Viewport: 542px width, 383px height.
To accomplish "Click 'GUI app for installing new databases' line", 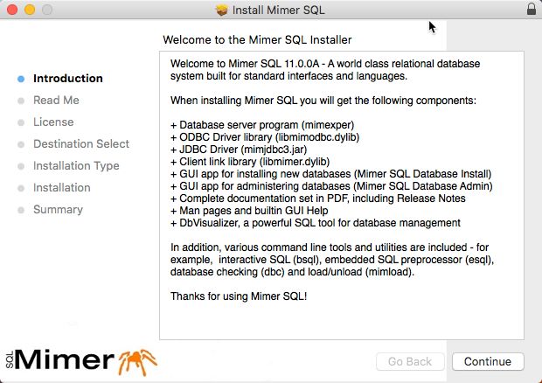I will pos(330,174).
